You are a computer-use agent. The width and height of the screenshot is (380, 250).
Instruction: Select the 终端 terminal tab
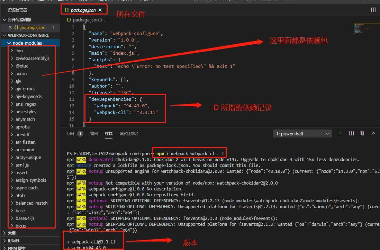[x=109, y=134]
